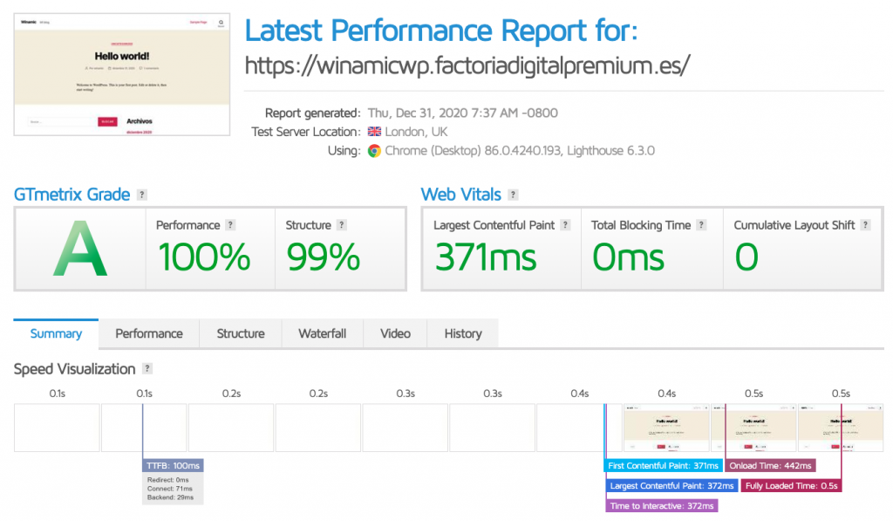Click help icon next to Speed Visualization

tap(147, 369)
